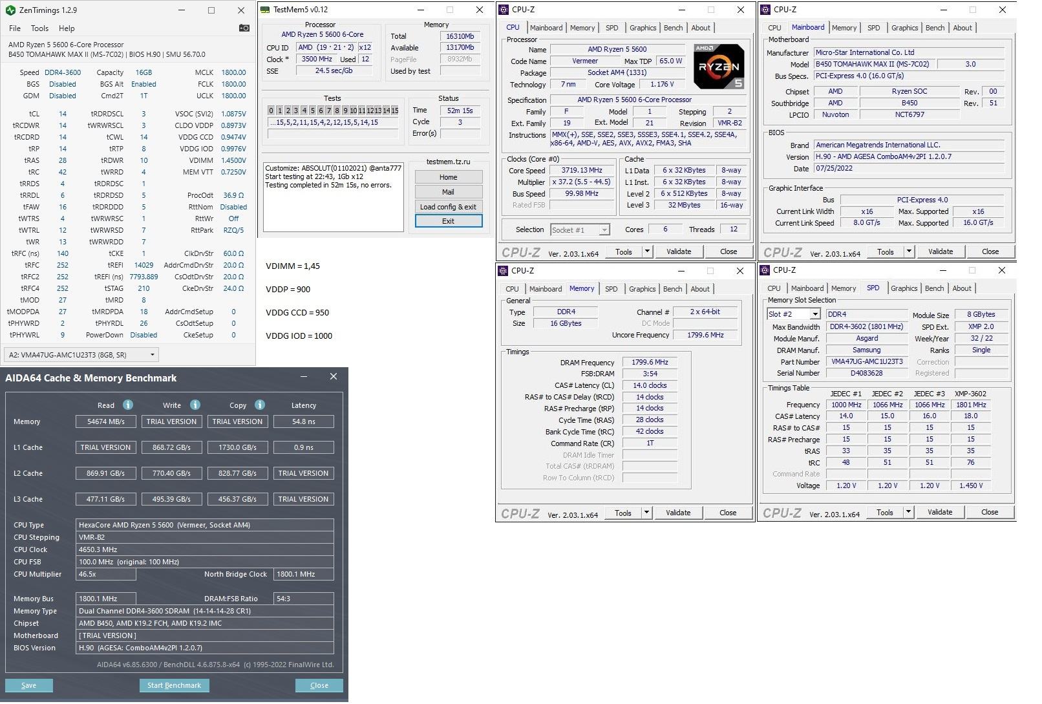The width and height of the screenshot is (1042, 704).
Task: Click the Core Speed value 3719.13 MHz
Action: pyautogui.click(x=581, y=170)
